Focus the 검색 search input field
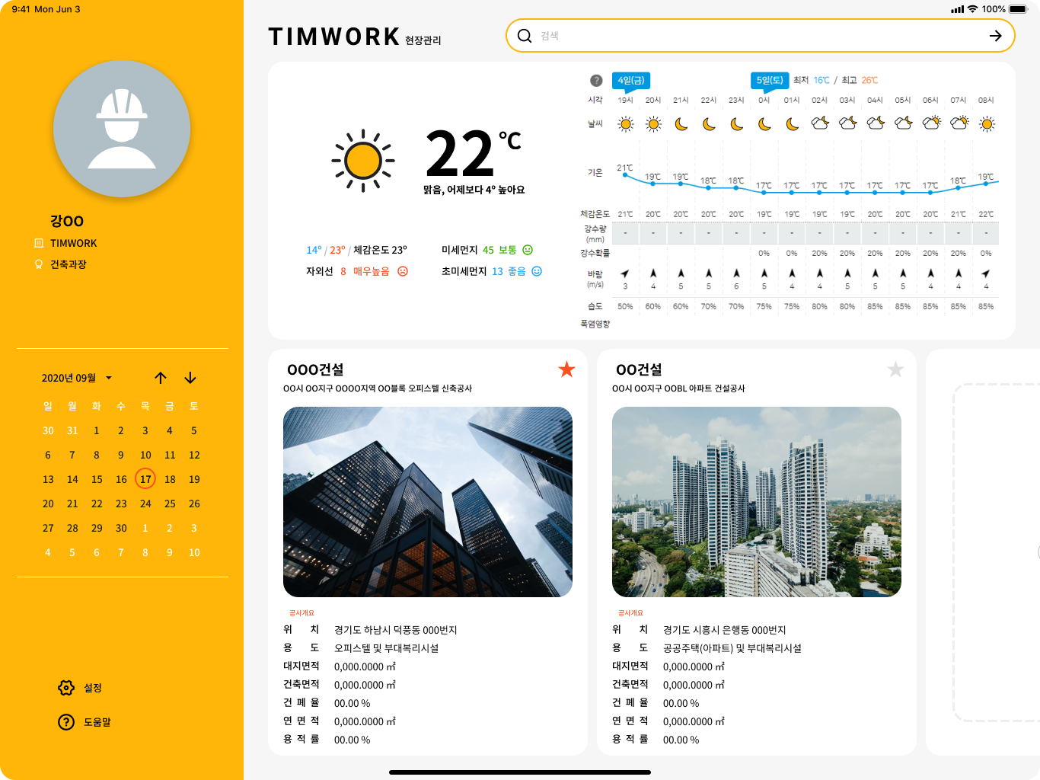1040x780 pixels. [x=761, y=36]
